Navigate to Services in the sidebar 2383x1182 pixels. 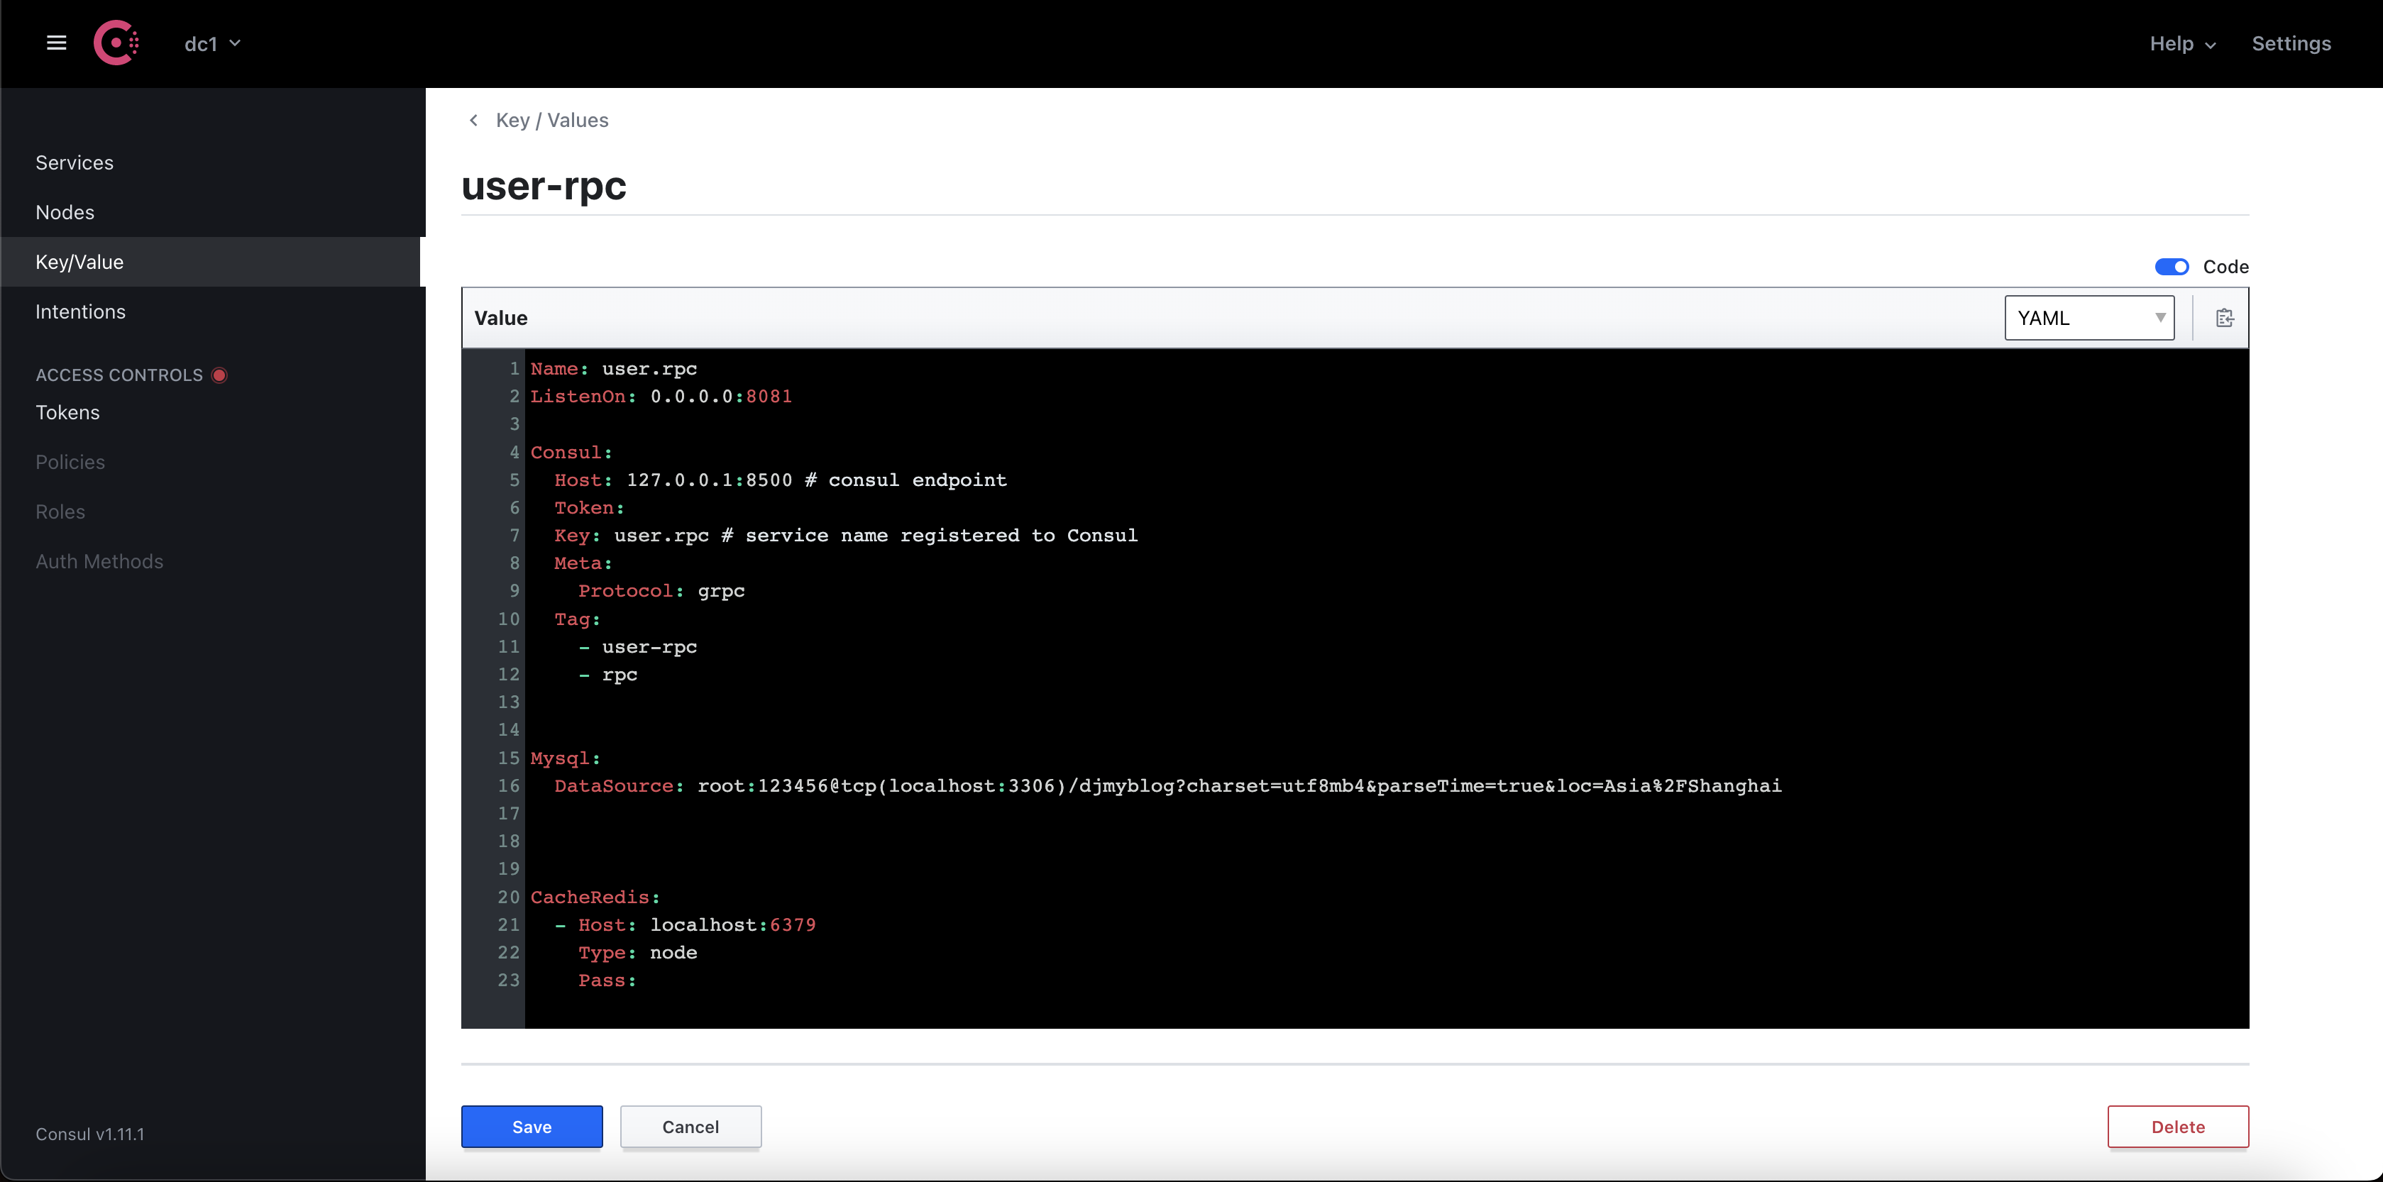pyautogui.click(x=74, y=162)
